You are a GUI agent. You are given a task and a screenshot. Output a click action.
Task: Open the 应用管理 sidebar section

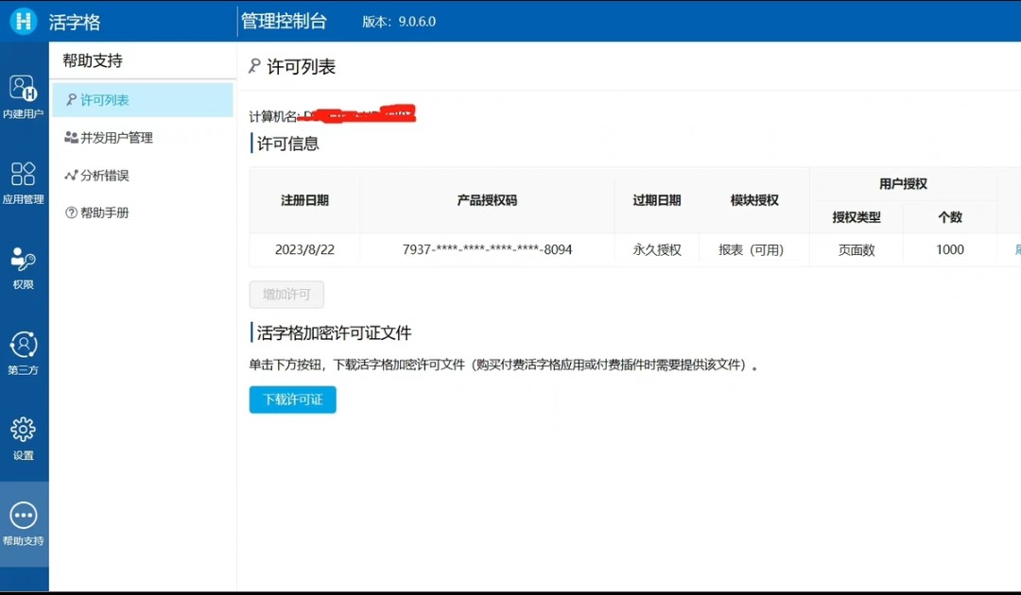click(24, 182)
